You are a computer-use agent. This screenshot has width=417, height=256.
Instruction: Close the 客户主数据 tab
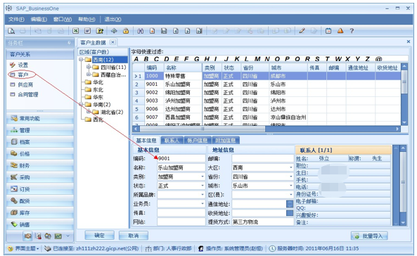[113, 42]
